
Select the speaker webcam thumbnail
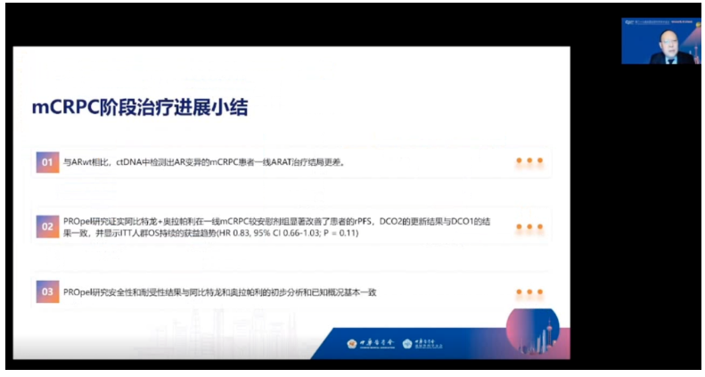pyautogui.click(x=660, y=41)
